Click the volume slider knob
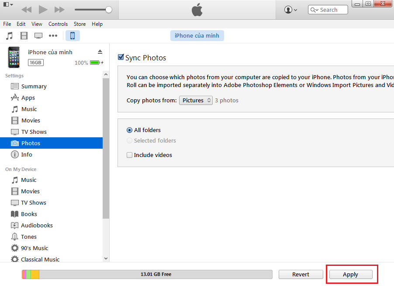The height and width of the screenshot is (286, 394). pyautogui.click(x=109, y=10)
